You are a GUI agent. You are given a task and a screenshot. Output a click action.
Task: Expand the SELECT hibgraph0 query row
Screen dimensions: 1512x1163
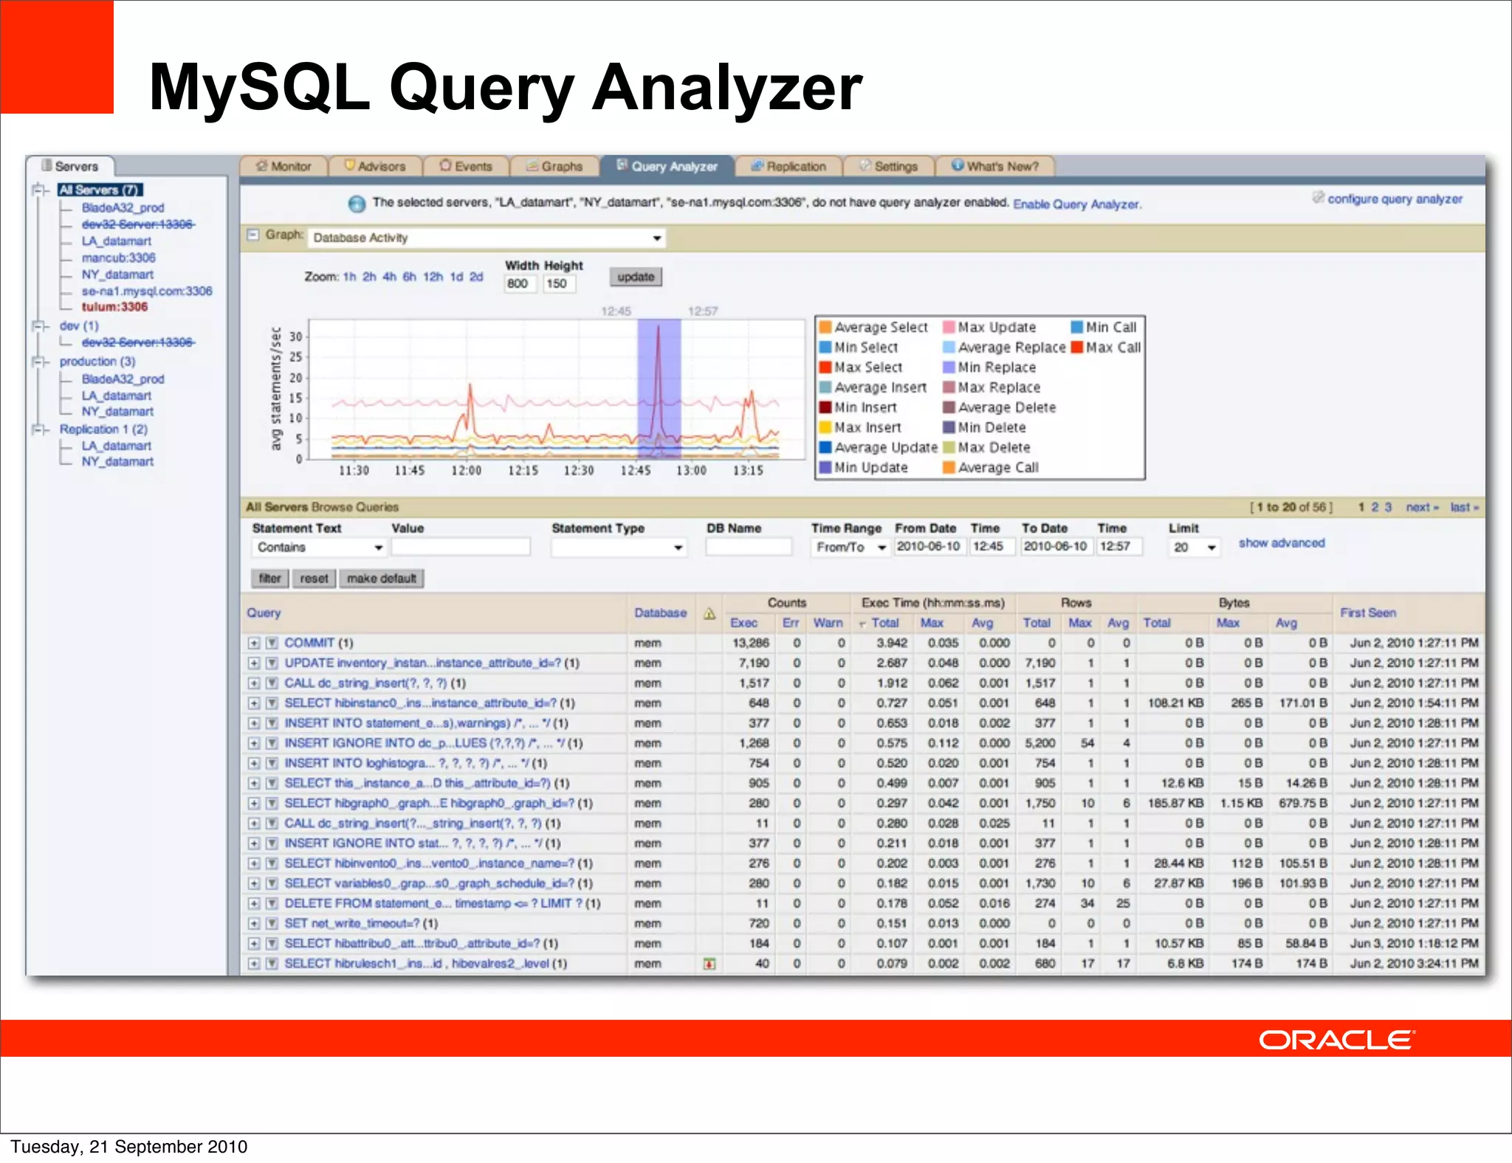(254, 803)
